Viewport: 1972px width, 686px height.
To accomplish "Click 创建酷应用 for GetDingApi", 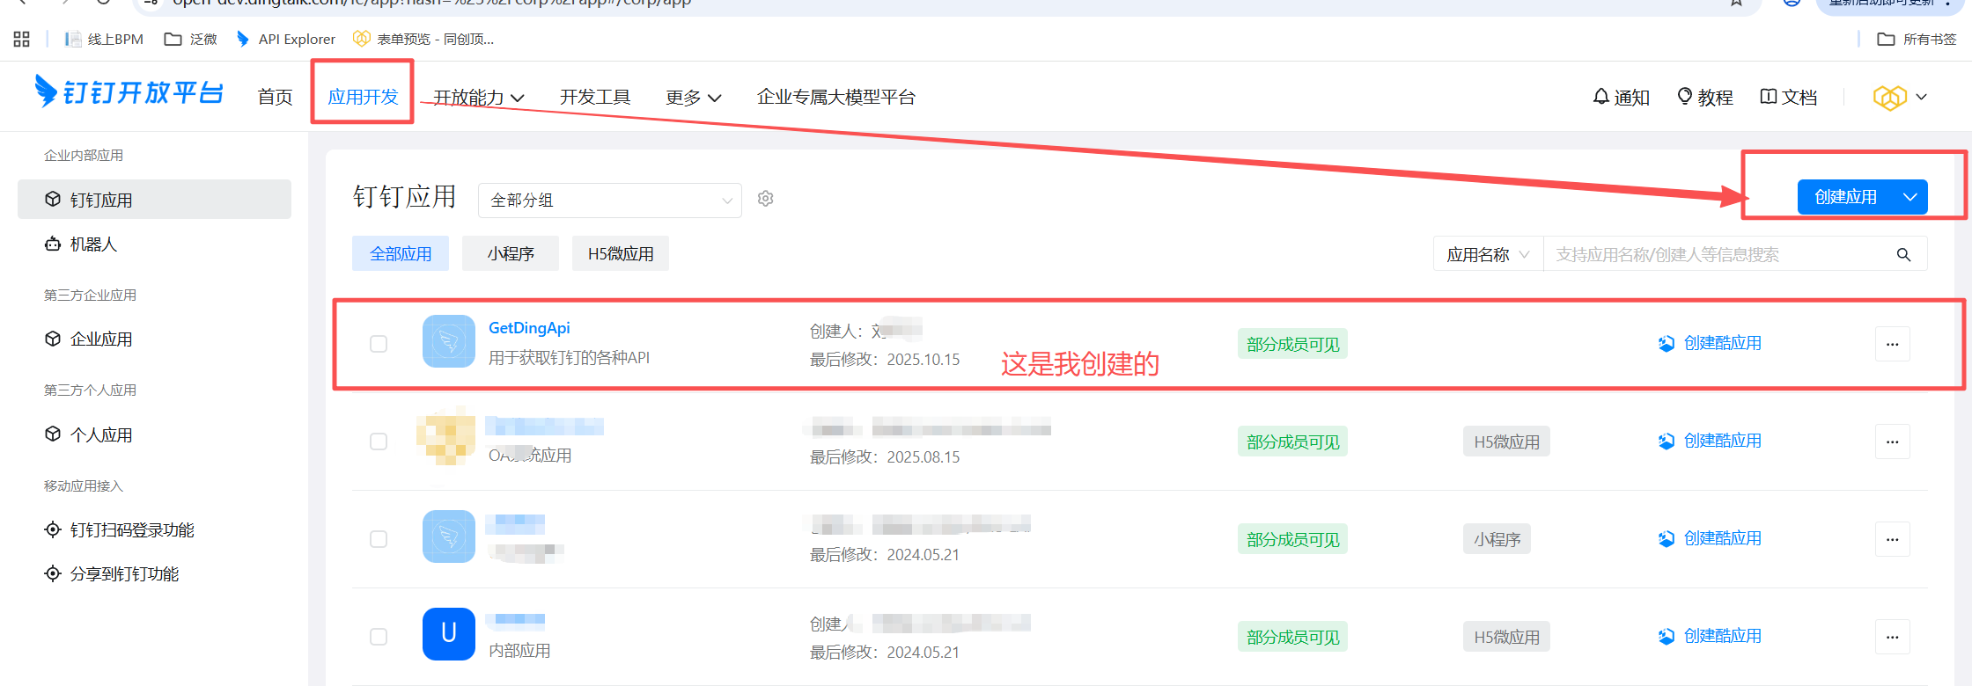I will 1710,343.
